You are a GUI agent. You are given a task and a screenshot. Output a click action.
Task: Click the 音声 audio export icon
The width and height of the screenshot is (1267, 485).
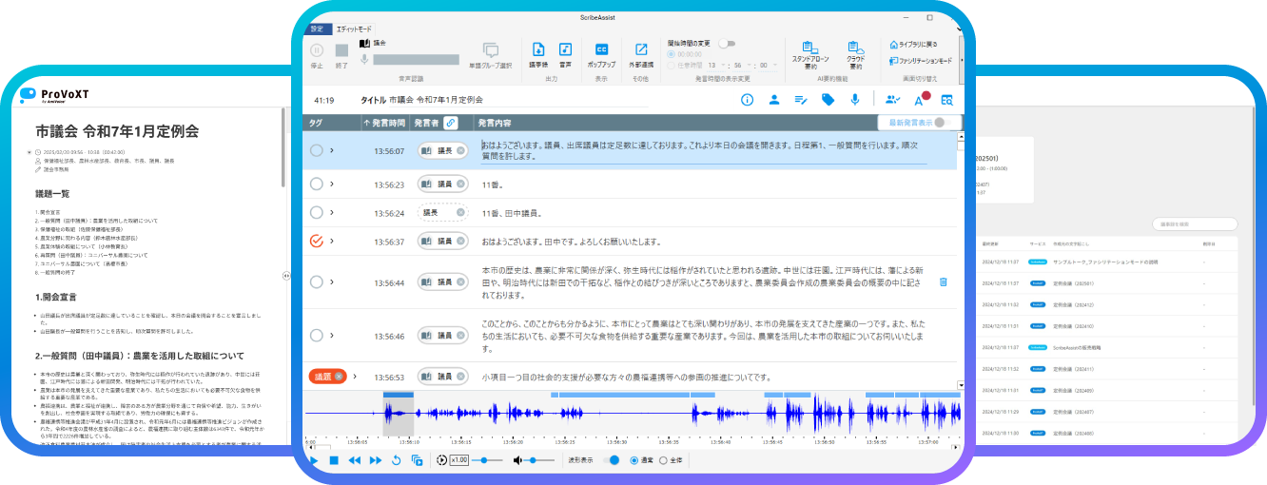[565, 49]
